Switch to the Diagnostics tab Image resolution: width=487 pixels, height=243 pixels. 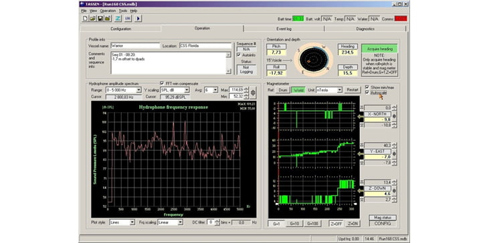coord(365,29)
